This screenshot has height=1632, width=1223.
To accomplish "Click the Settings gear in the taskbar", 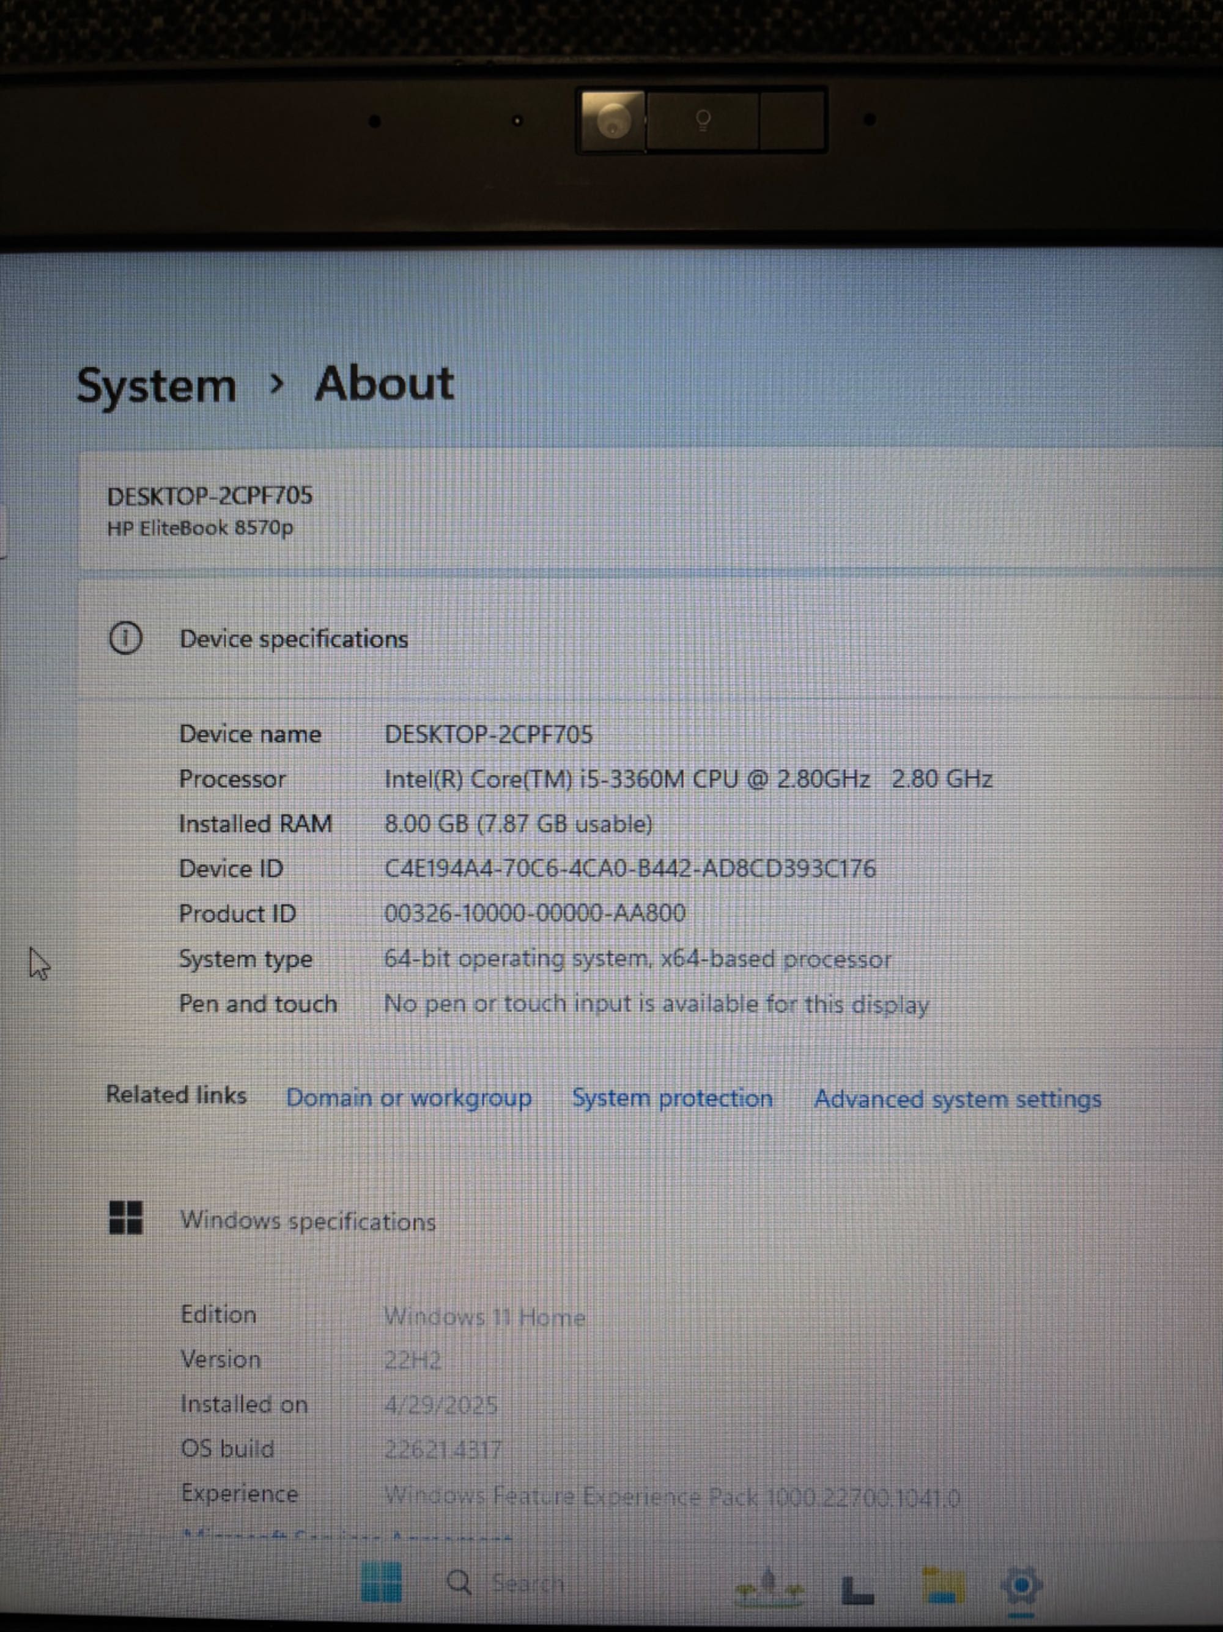I will click(1022, 1586).
